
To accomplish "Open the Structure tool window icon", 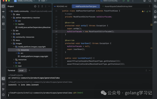I will click(3, 24).
